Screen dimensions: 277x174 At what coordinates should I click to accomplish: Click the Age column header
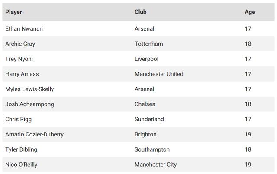point(250,12)
